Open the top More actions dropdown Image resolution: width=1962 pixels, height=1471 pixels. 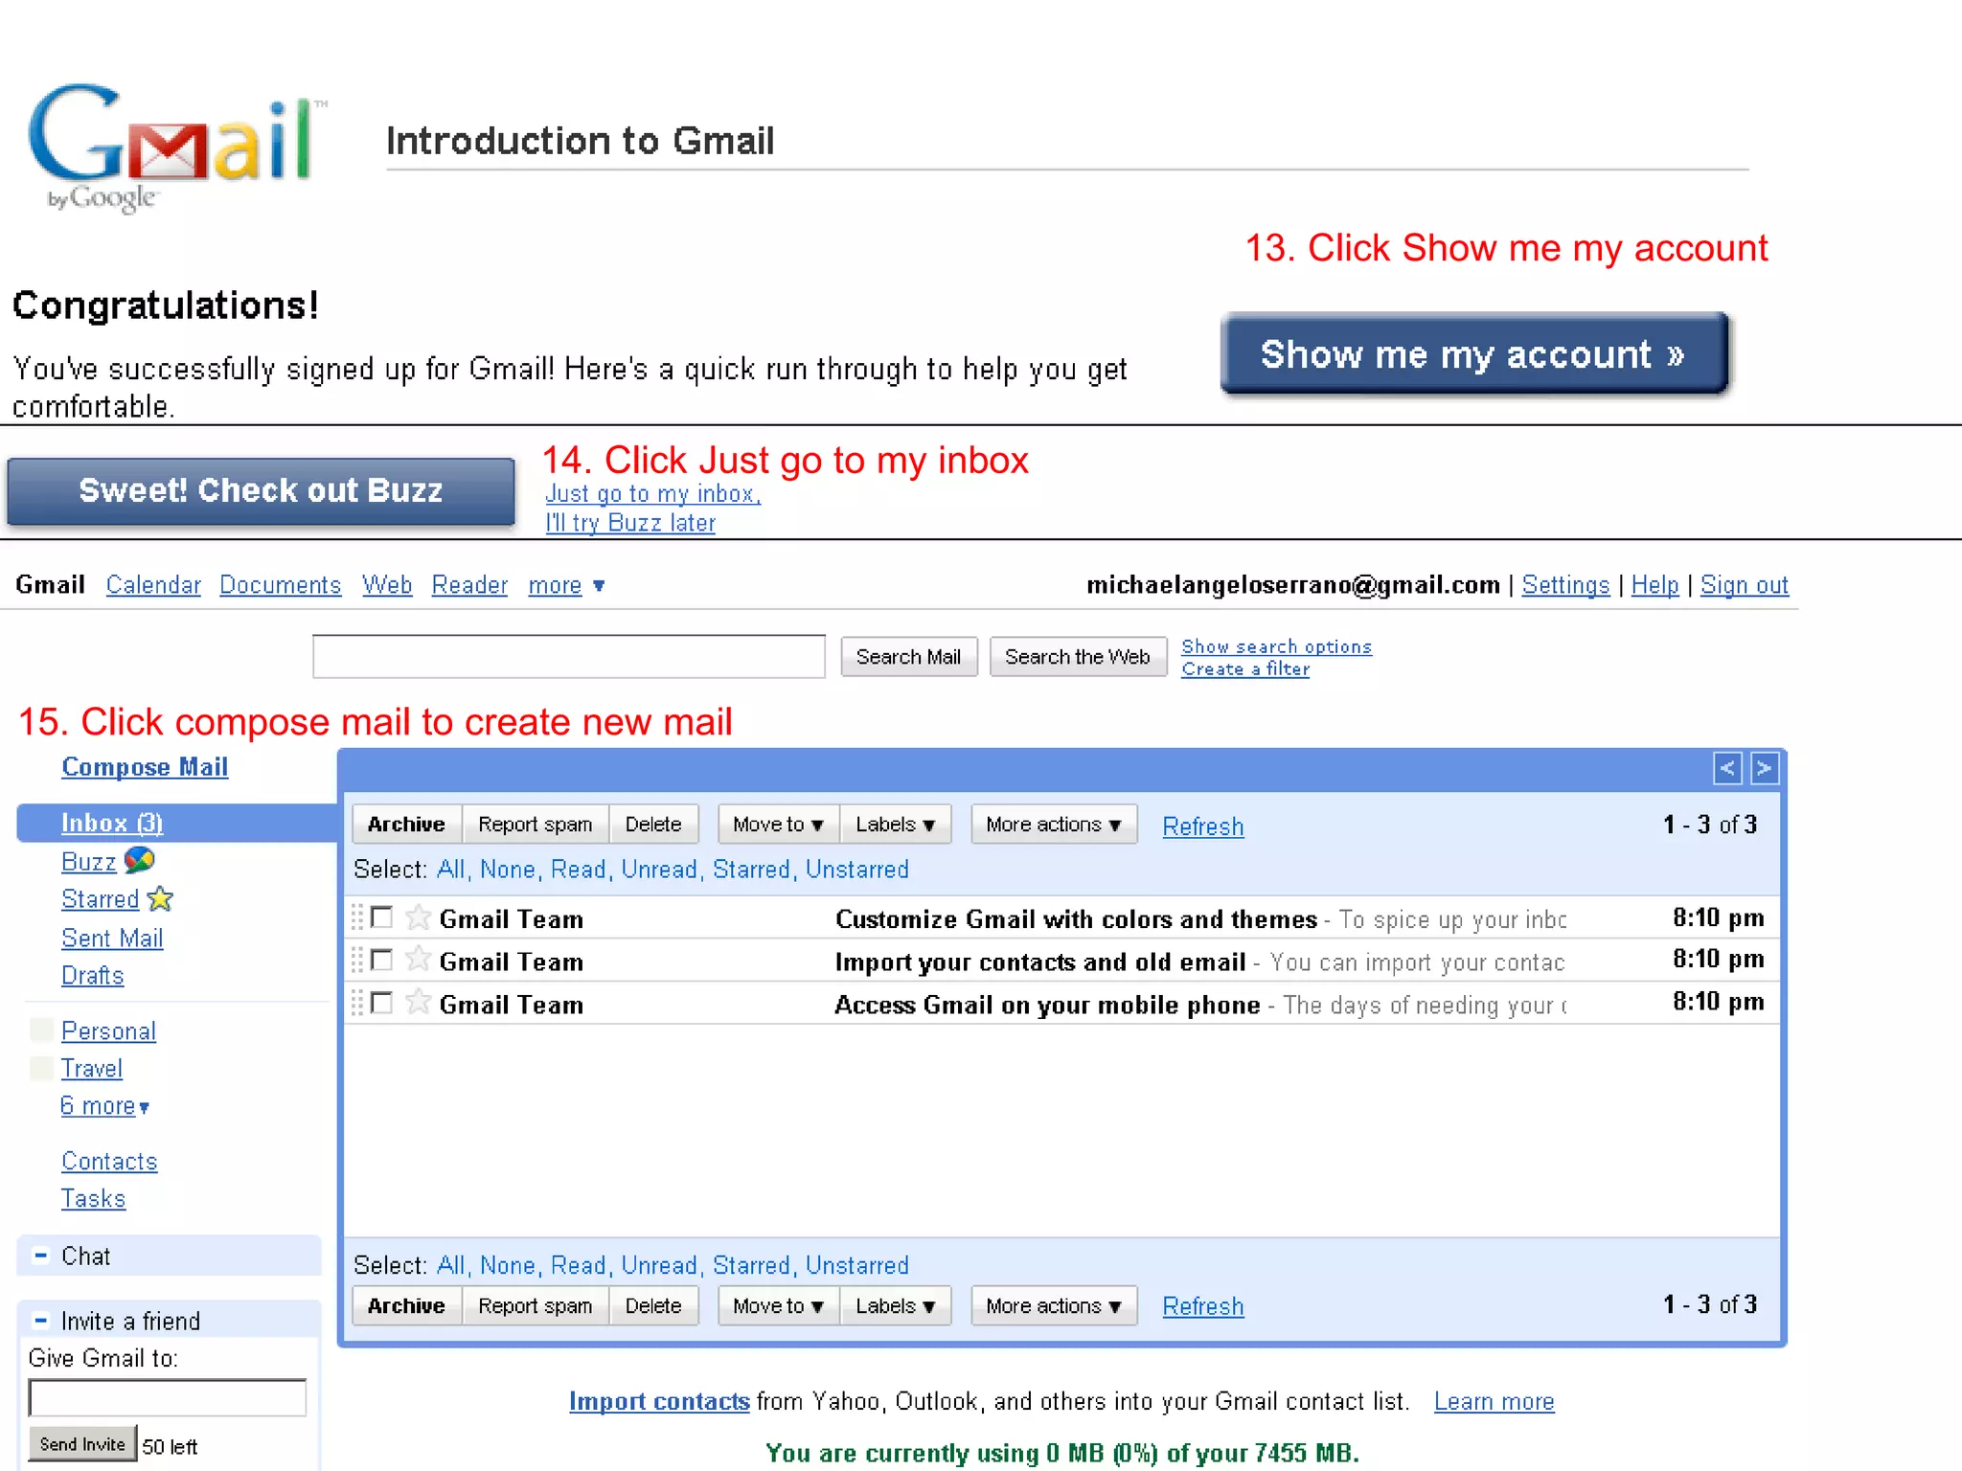1054,825
